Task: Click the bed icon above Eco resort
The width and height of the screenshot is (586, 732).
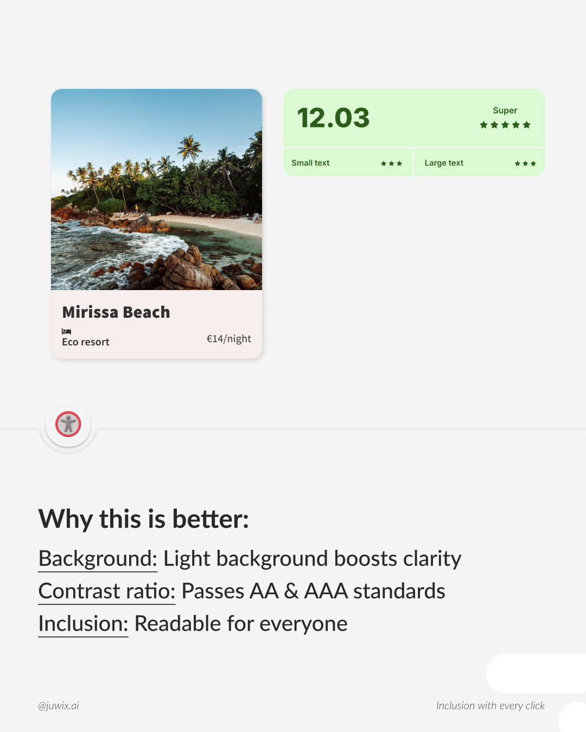Action: coord(67,331)
